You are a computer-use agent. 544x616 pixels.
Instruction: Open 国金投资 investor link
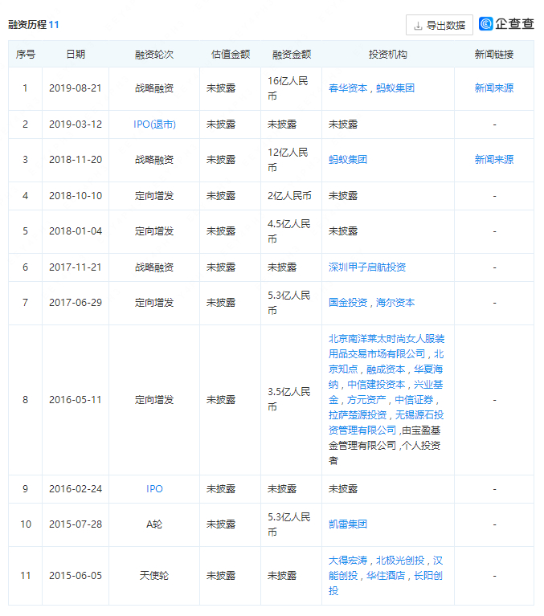[348, 303]
